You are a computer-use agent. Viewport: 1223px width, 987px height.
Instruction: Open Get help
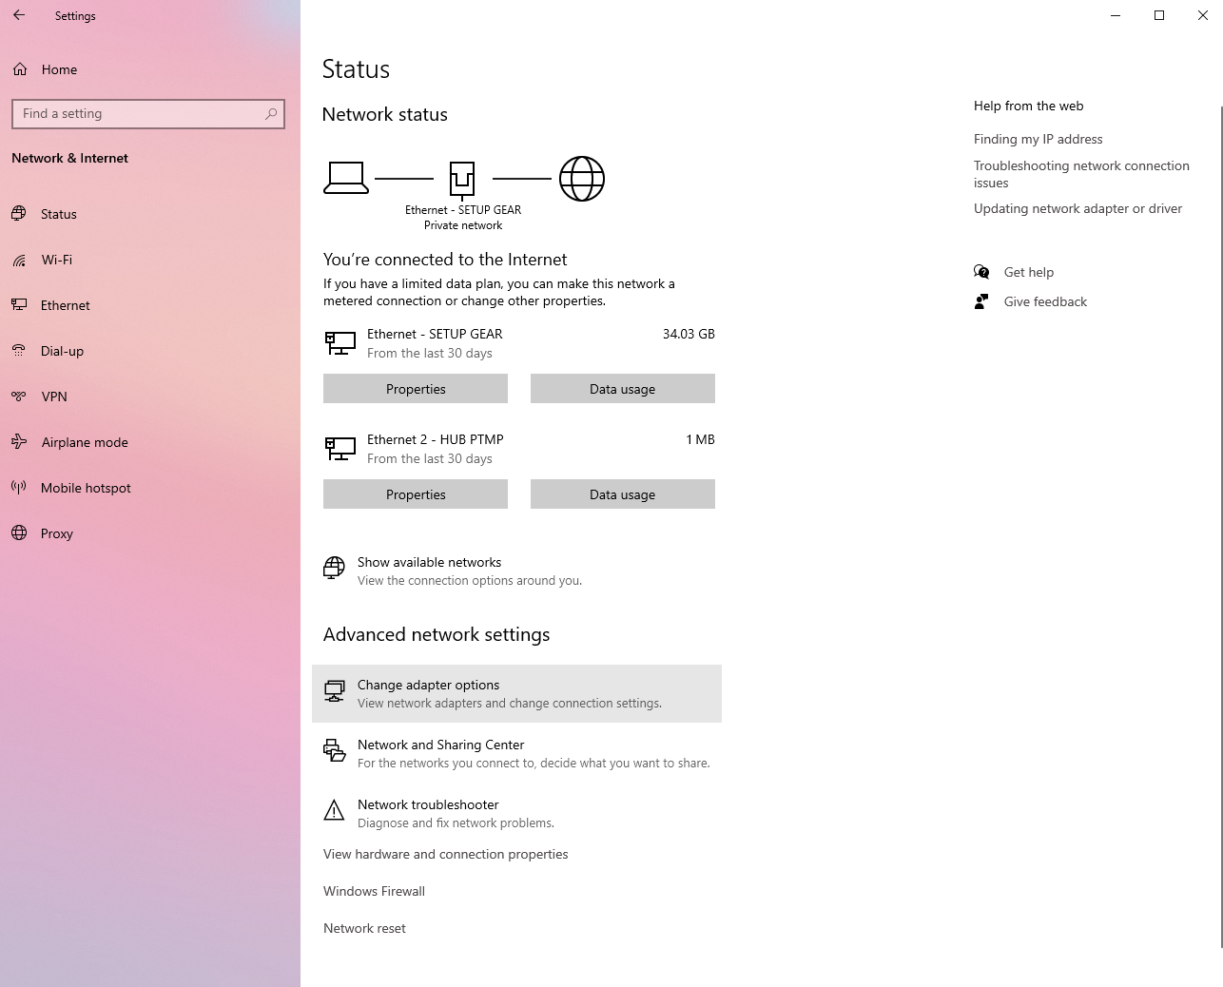tap(1028, 272)
